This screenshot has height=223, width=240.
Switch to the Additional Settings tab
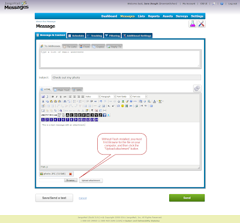point(137,35)
